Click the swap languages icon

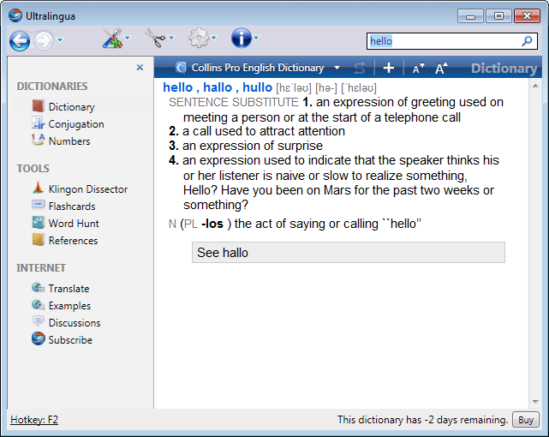(x=360, y=68)
